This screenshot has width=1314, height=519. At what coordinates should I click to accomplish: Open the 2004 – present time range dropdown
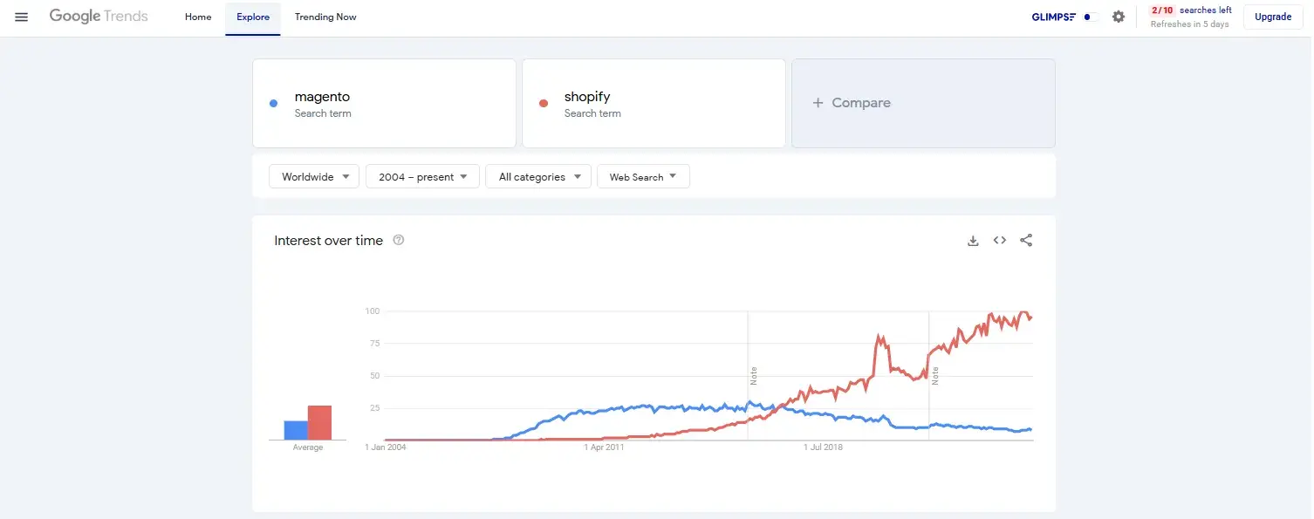(422, 176)
